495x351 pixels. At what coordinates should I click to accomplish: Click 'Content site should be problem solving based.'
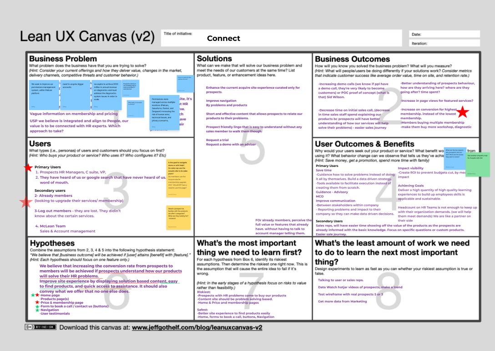(x=235, y=299)
